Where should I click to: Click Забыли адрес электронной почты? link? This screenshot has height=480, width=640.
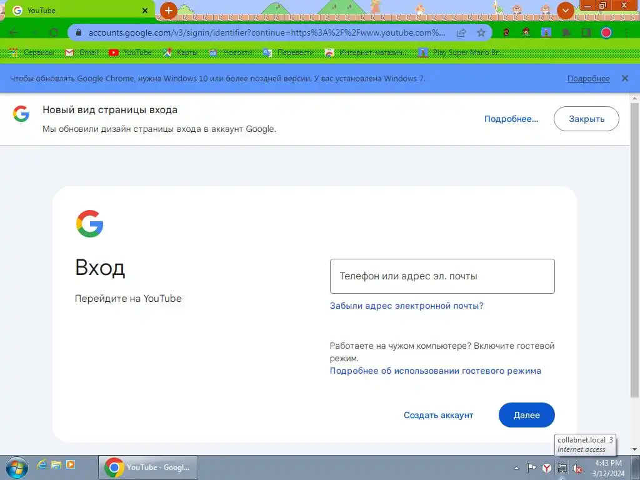click(x=406, y=306)
